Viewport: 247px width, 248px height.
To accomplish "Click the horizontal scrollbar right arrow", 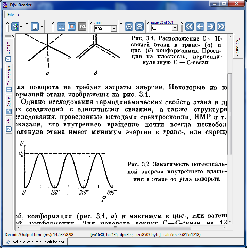I will click(x=224, y=228).
